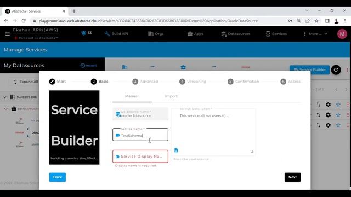
Task: Click the sort arrows in third service row
Action: [x=318, y=125]
